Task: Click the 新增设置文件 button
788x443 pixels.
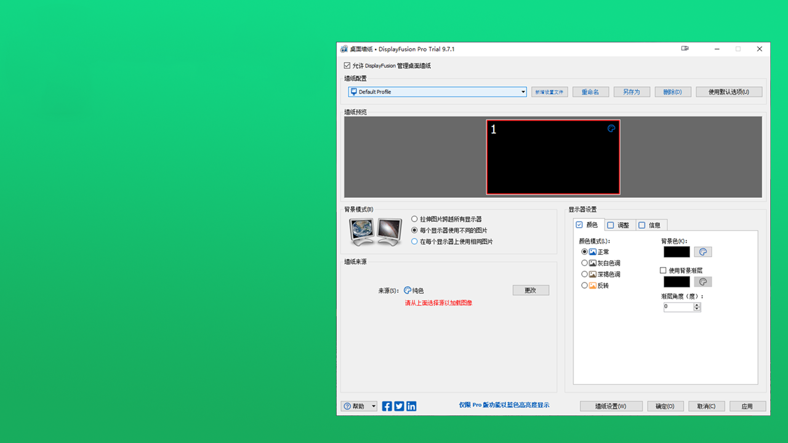Action: tap(549, 92)
